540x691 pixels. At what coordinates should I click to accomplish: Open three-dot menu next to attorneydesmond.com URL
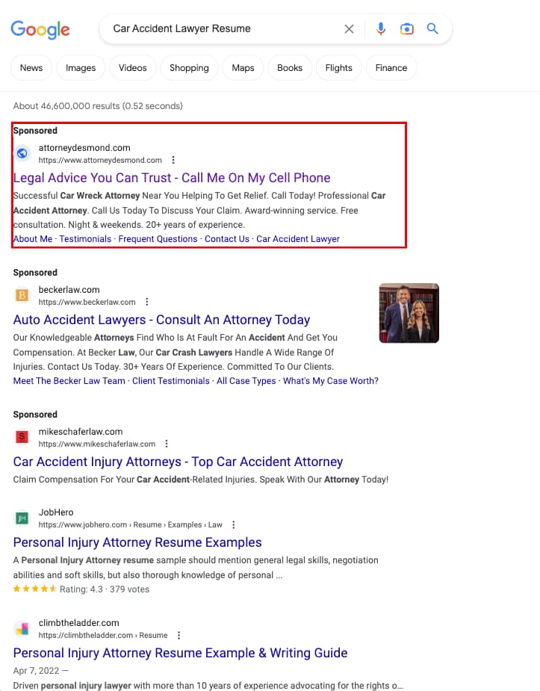[173, 160]
